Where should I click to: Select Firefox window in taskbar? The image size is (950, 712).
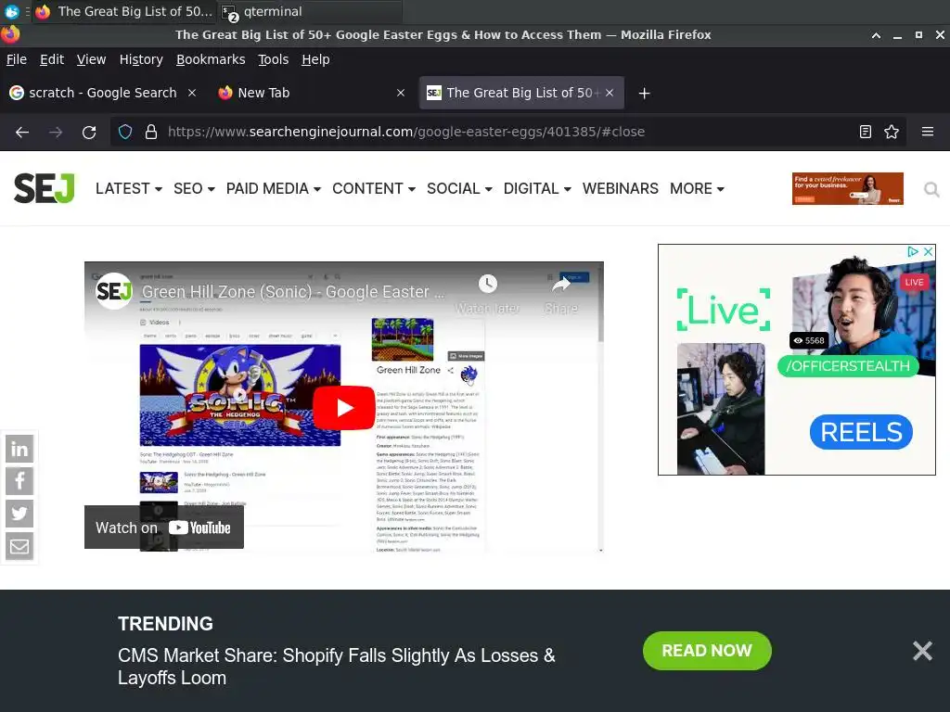123,11
